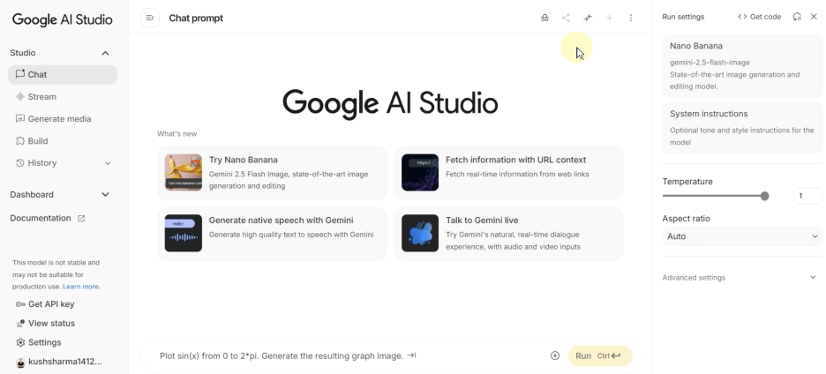This screenshot has width=826, height=374.
Task: Click the What's new label
Action: coord(177,134)
